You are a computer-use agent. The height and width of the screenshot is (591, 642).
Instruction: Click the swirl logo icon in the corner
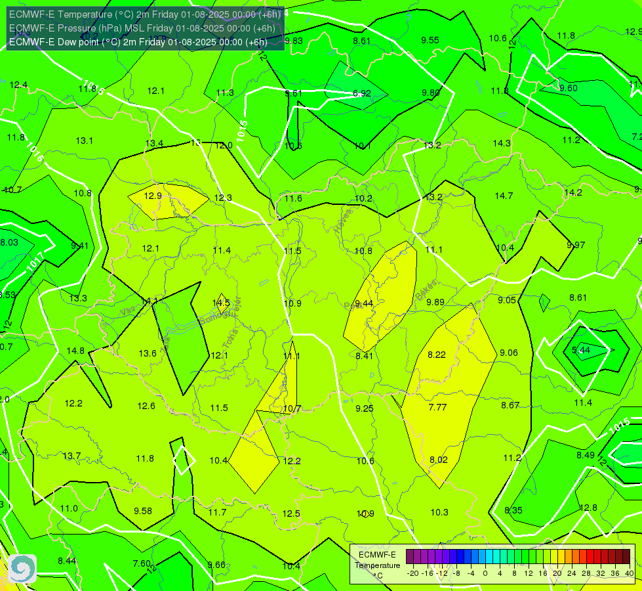pyautogui.click(x=22, y=569)
